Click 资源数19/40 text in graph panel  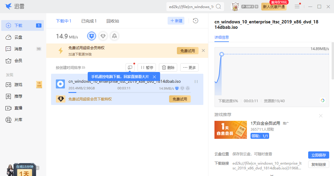(x=274, y=101)
